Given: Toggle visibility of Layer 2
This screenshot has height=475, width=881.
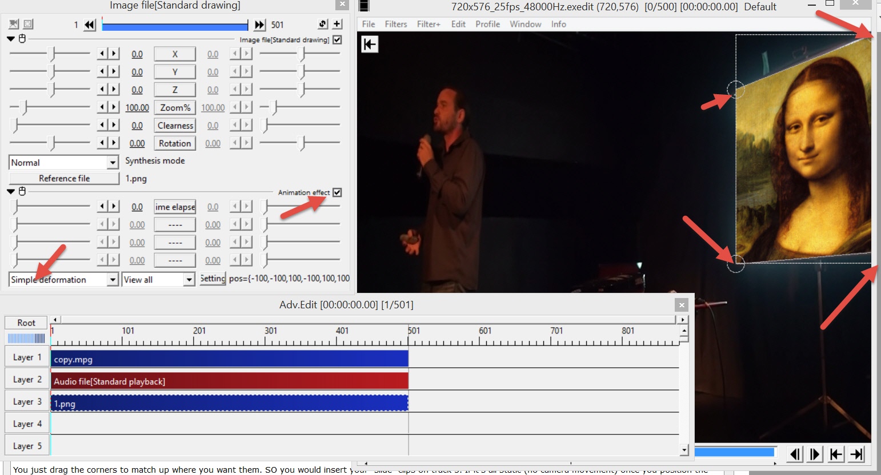Looking at the screenshot, I should [x=27, y=380].
